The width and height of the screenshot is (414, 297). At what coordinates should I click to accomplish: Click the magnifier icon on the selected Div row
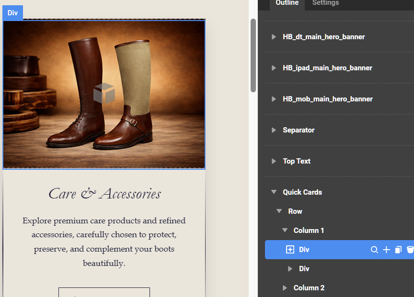tap(374, 250)
